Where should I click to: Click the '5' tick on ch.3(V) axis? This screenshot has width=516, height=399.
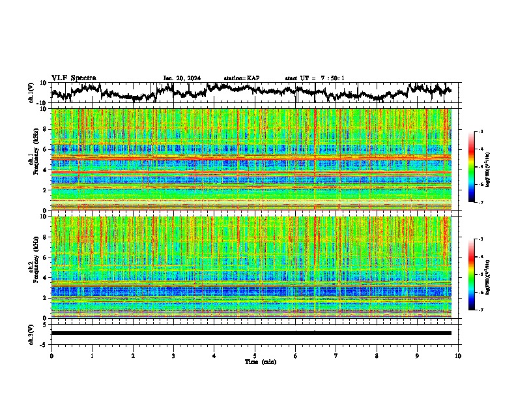(46, 325)
